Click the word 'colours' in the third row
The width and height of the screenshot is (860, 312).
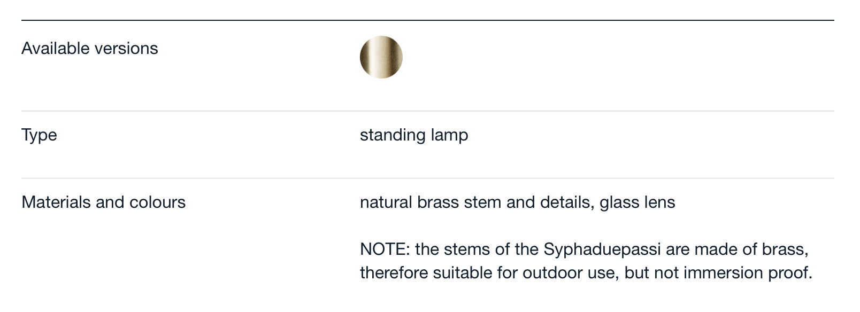(x=159, y=202)
